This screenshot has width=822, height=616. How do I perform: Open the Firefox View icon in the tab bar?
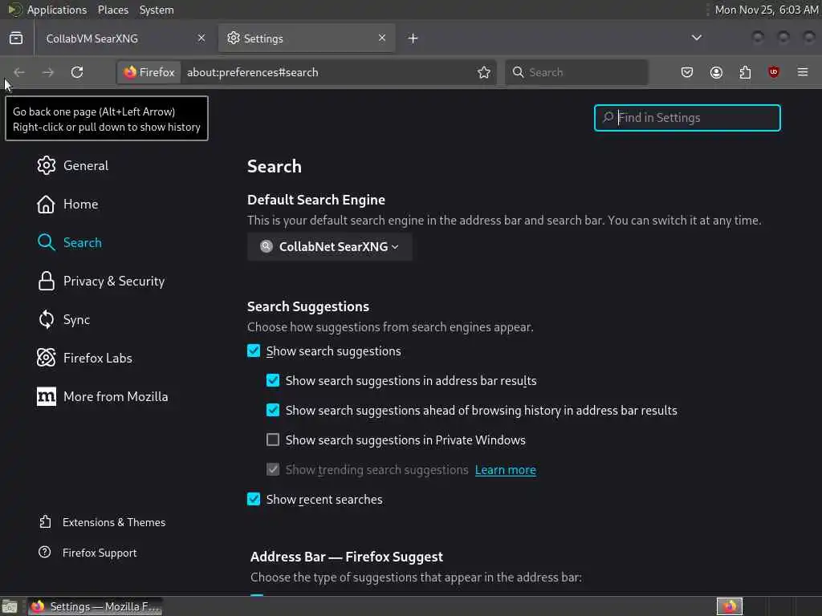click(x=16, y=38)
